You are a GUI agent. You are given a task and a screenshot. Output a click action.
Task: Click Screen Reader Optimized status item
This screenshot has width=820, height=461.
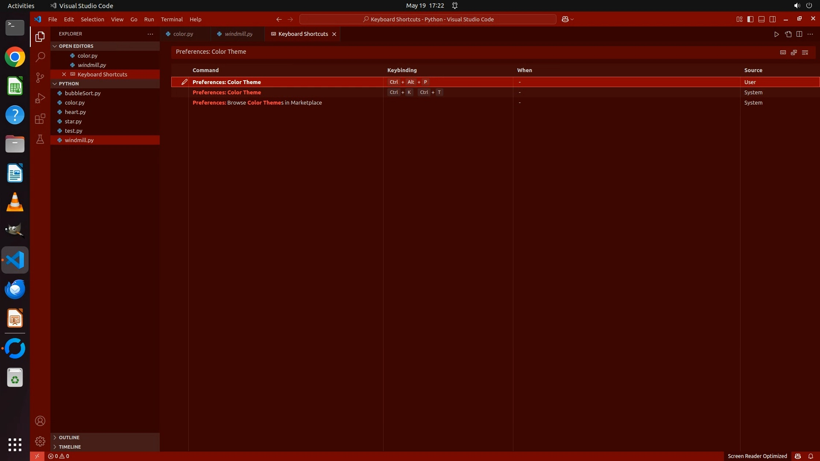click(757, 456)
